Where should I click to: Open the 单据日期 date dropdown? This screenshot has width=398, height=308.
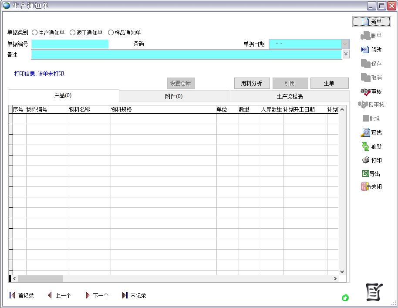(345, 44)
